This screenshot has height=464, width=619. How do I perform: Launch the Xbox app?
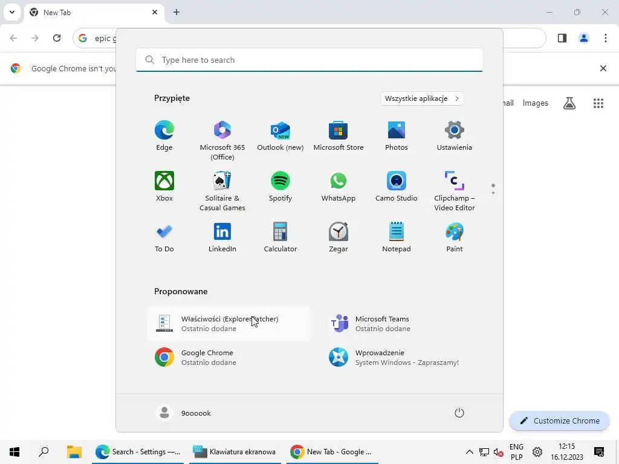click(x=164, y=187)
